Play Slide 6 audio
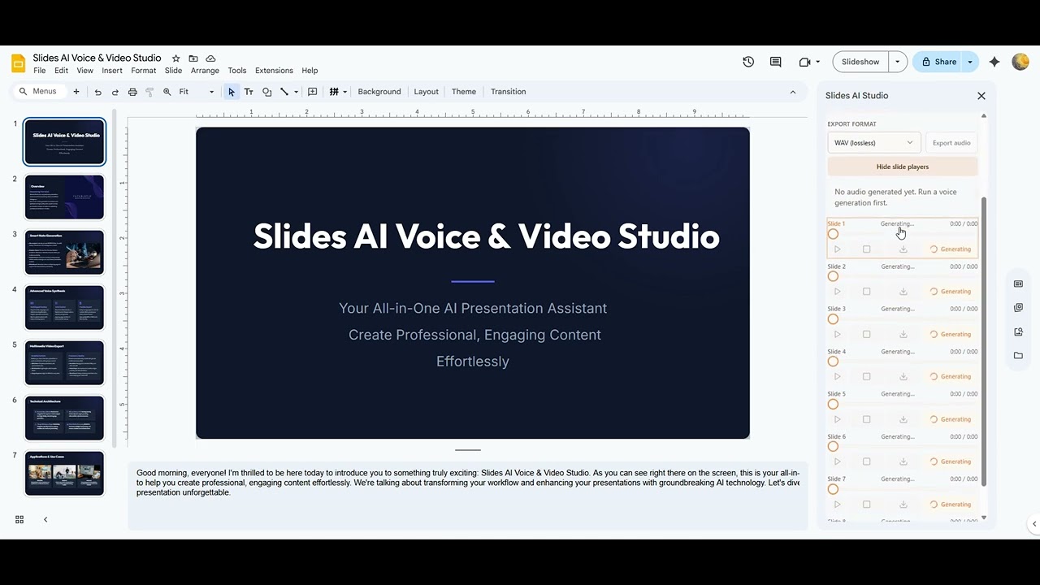 (x=838, y=461)
